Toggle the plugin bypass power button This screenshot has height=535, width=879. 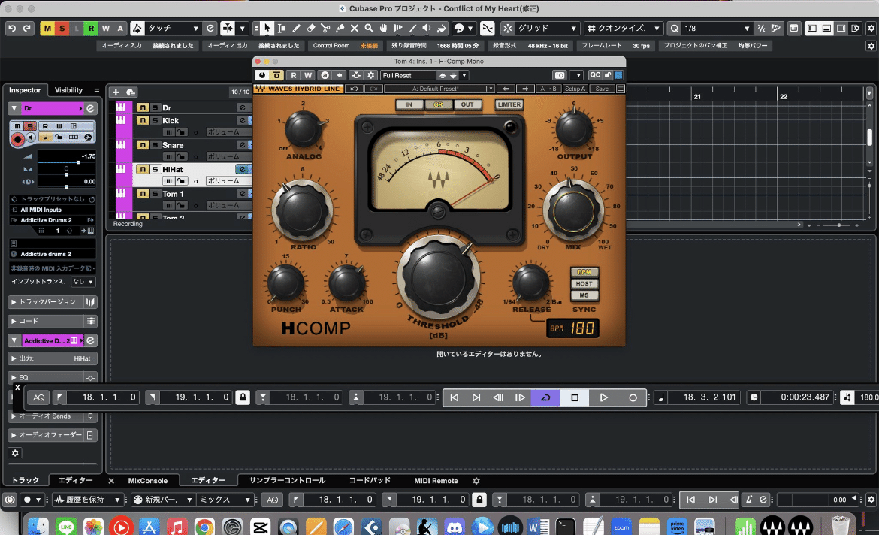click(x=261, y=75)
